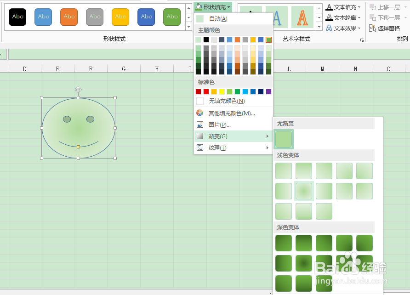
Task: Click the shape rotation handle
Action: [x=79, y=90]
